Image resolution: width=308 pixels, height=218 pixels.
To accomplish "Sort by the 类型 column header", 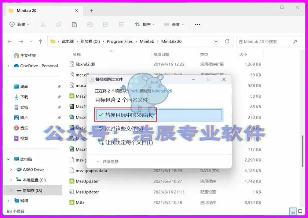I will [x=204, y=55].
